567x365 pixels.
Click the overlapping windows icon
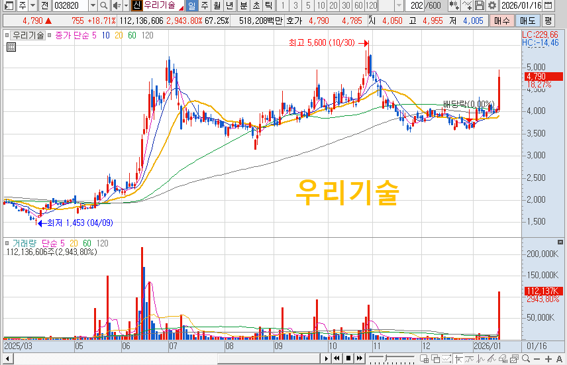click(436, 358)
